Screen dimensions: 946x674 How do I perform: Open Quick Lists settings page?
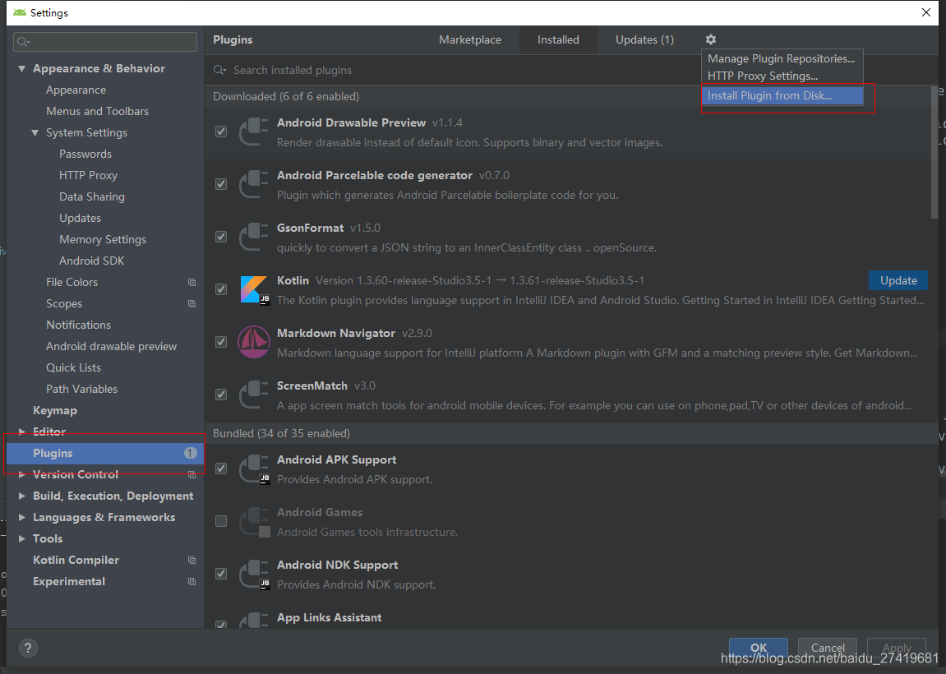[x=74, y=367]
